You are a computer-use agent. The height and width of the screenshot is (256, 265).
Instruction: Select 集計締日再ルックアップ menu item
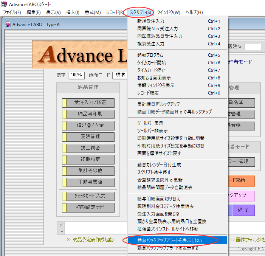tap(177, 104)
